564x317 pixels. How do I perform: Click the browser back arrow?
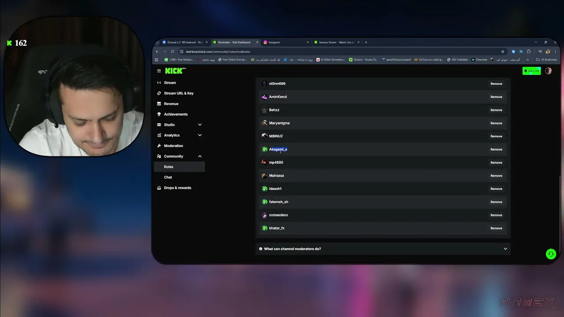(157, 52)
